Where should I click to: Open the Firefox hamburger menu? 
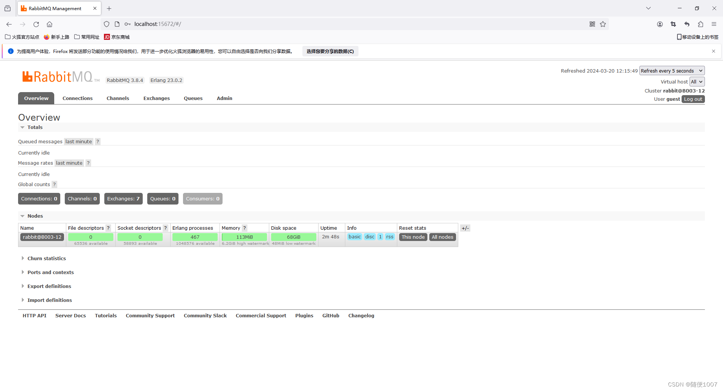714,24
